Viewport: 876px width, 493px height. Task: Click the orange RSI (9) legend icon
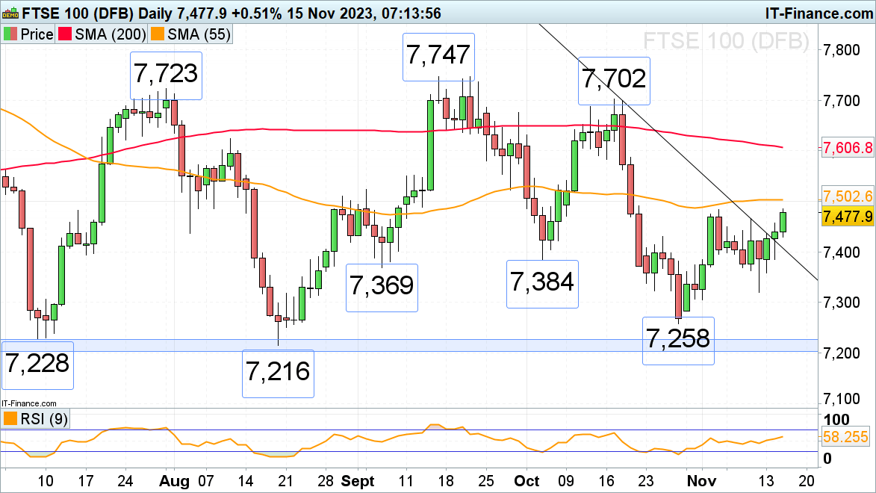11,419
